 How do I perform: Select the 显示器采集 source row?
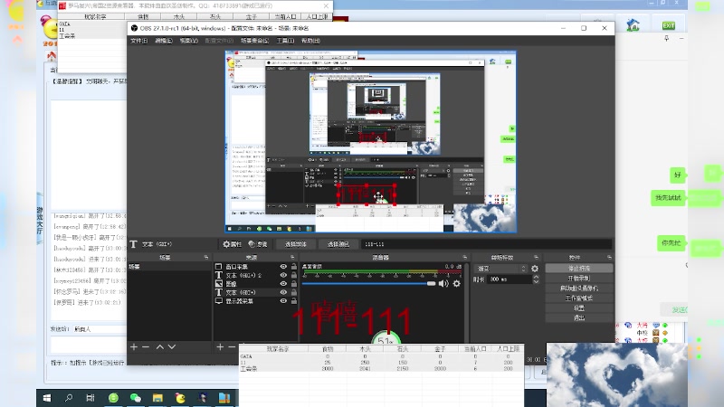pyautogui.click(x=255, y=301)
